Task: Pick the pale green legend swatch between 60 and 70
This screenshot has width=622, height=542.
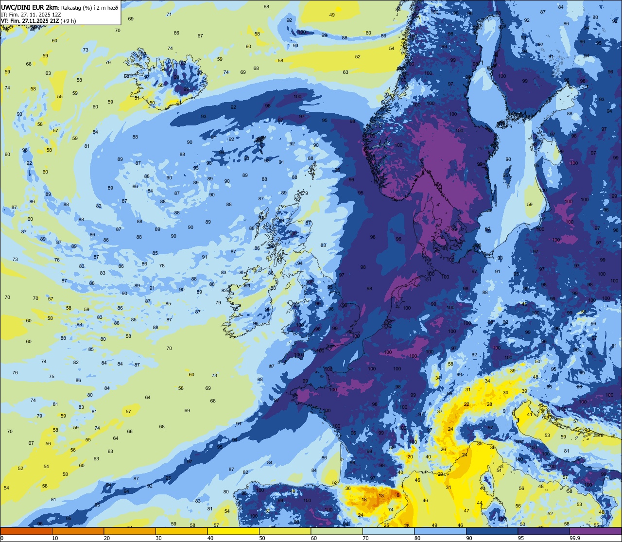Action: (x=337, y=531)
